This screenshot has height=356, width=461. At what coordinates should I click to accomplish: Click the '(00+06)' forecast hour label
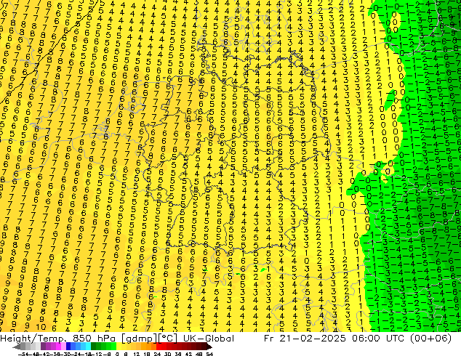pyautogui.click(x=431, y=339)
